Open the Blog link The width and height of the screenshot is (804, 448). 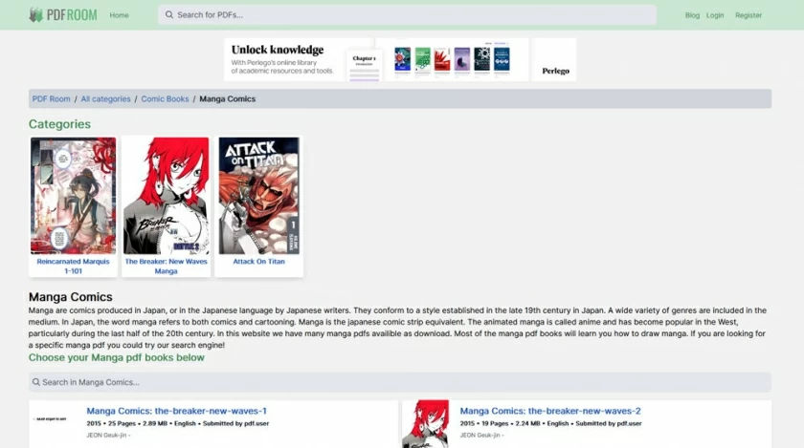point(692,15)
